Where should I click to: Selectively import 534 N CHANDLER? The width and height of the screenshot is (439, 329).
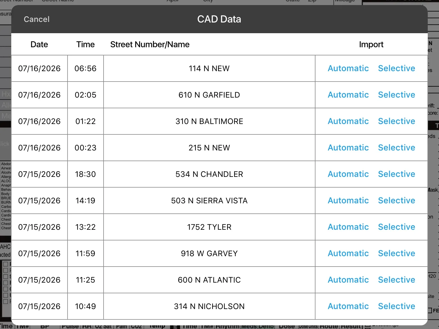click(397, 174)
